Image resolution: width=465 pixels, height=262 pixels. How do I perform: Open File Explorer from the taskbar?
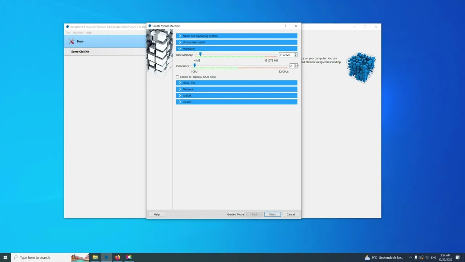tap(95, 257)
